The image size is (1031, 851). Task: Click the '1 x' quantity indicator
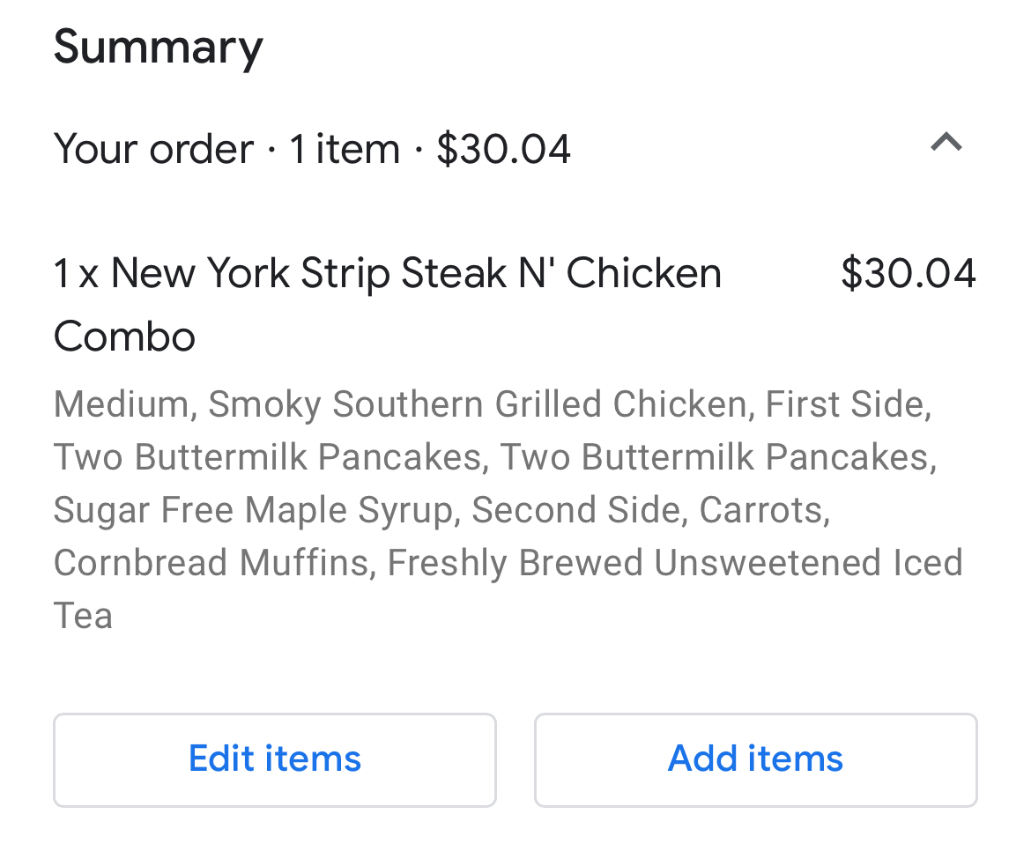(x=76, y=274)
